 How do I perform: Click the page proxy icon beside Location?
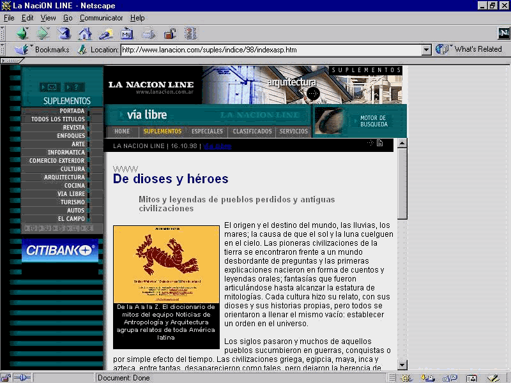[x=82, y=50]
